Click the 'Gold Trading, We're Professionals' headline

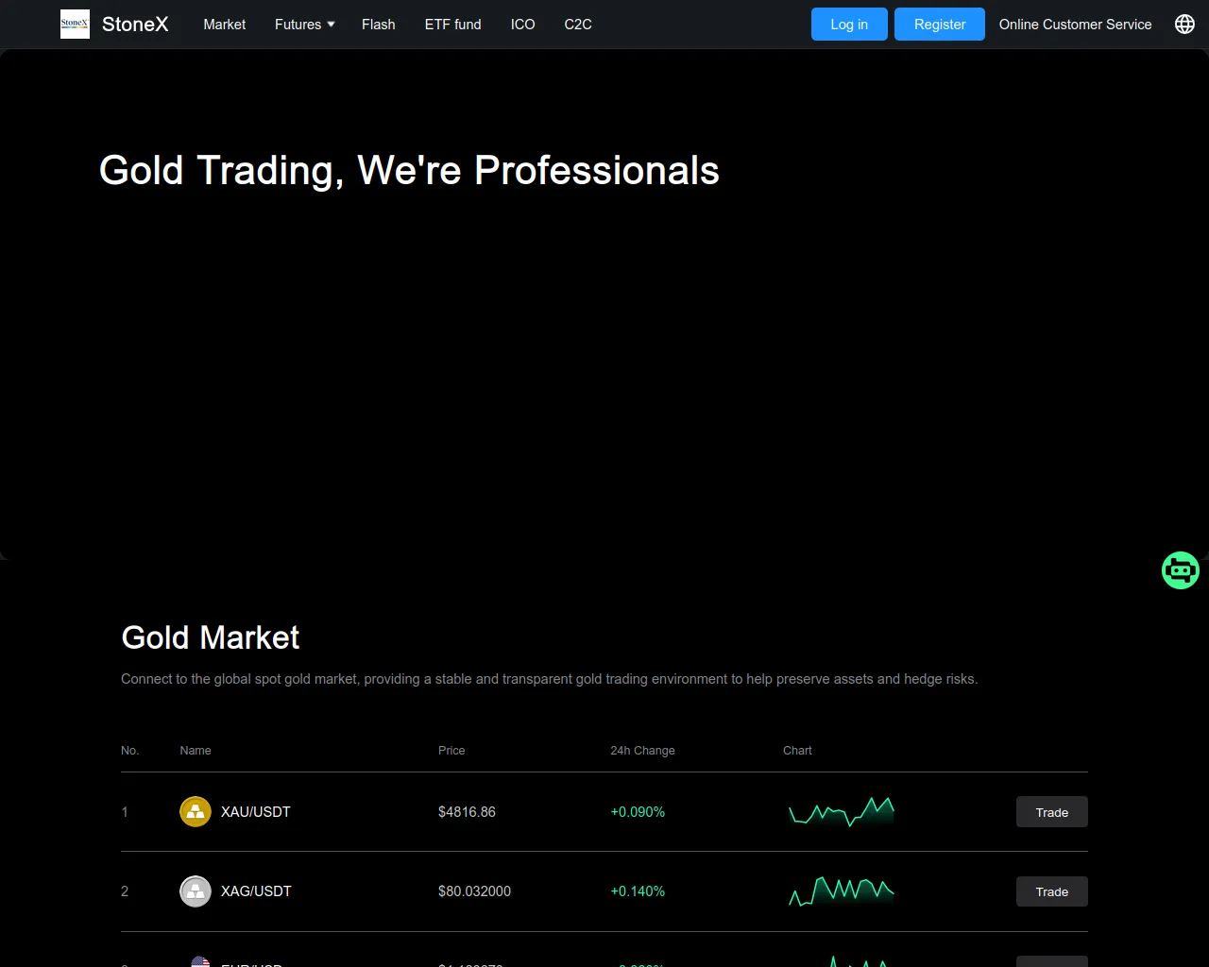pos(409,171)
